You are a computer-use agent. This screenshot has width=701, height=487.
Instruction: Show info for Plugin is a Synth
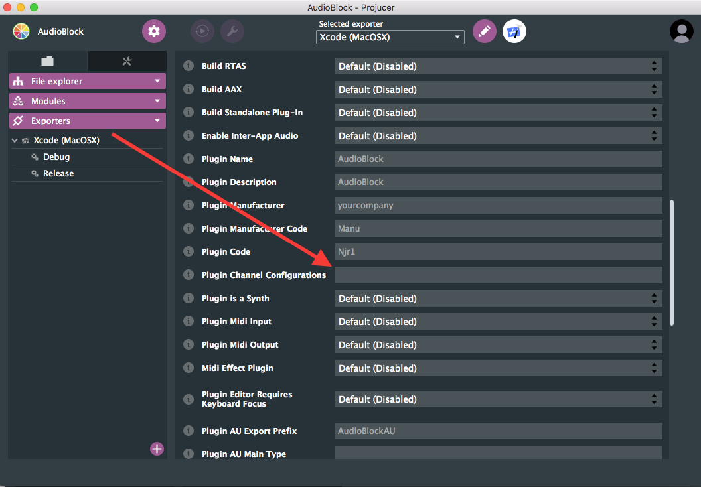tap(189, 298)
